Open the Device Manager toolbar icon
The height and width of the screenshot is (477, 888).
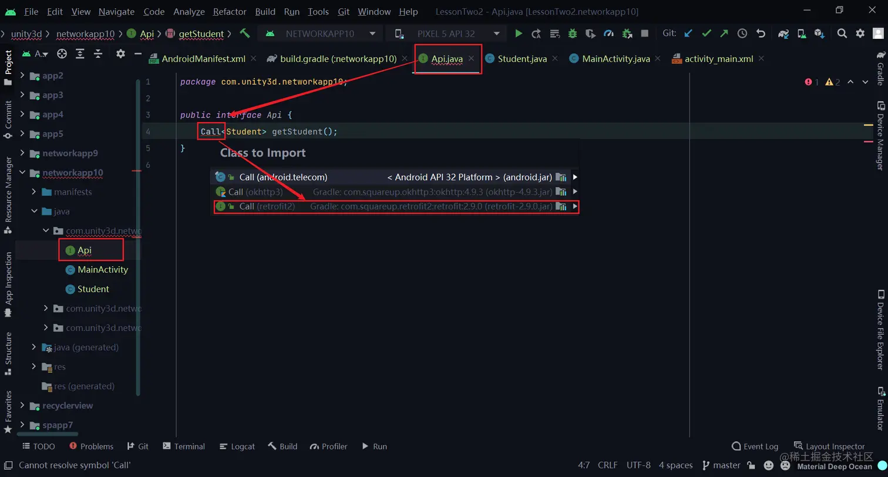[x=802, y=33]
